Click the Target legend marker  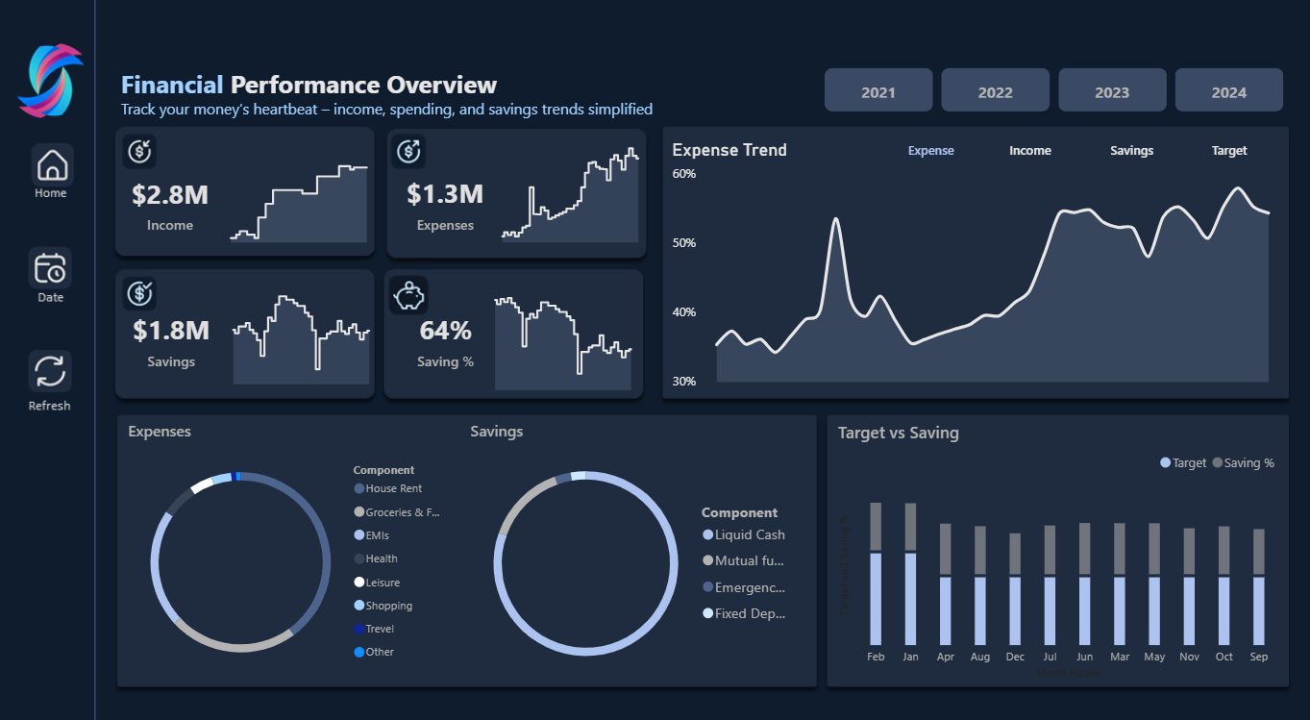click(1166, 463)
